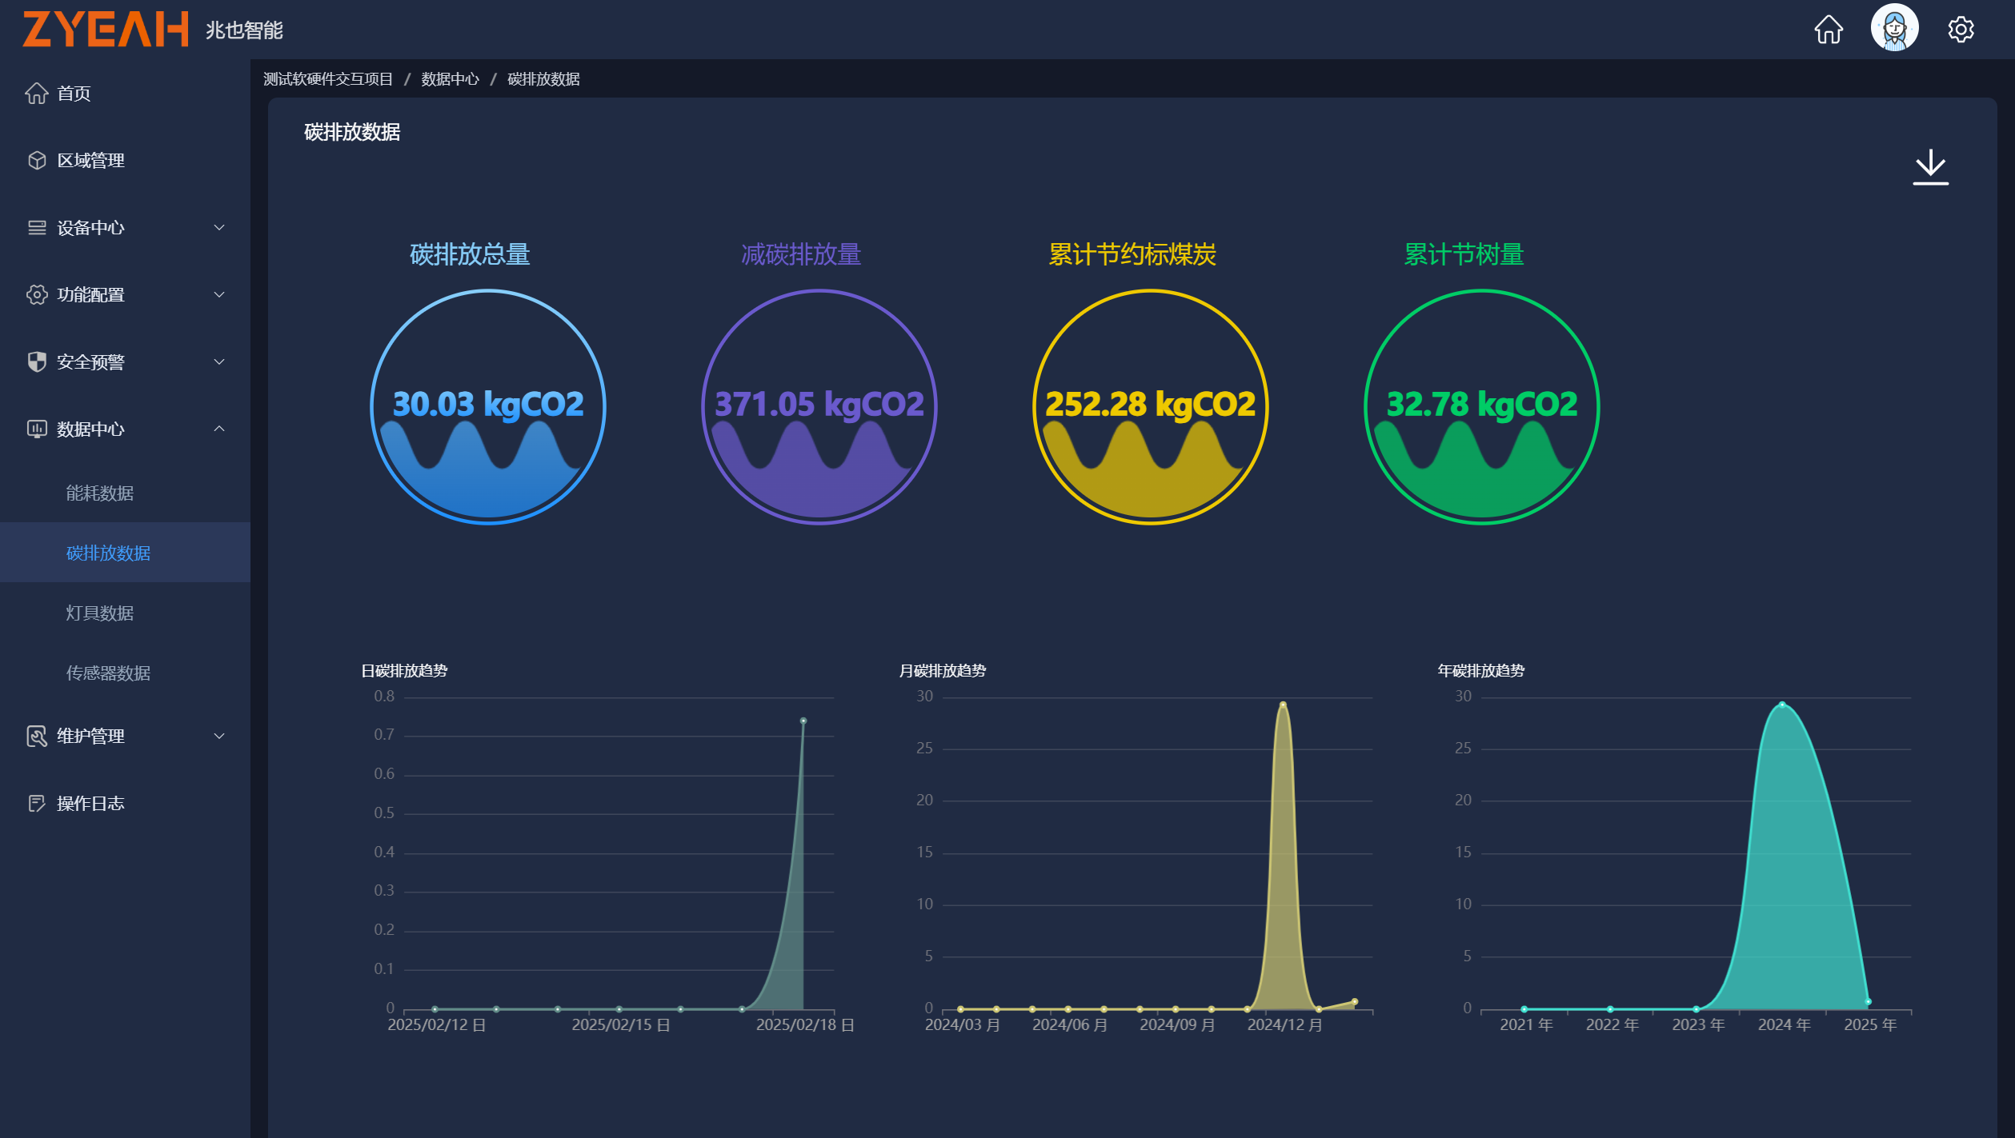This screenshot has height=1138, width=2015.
Task: Click the 数据中心 breadcrumb link
Action: 450,79
